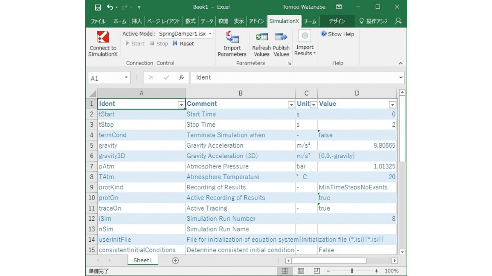Switch to Page Layout view
The image size is (492, 276).
[x=301, y=271]
